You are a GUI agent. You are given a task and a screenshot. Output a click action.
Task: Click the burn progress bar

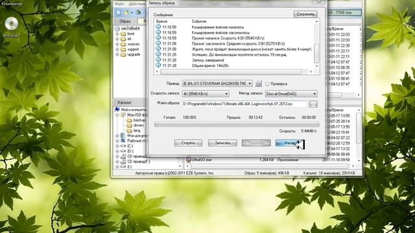click(x=237, y=124)
